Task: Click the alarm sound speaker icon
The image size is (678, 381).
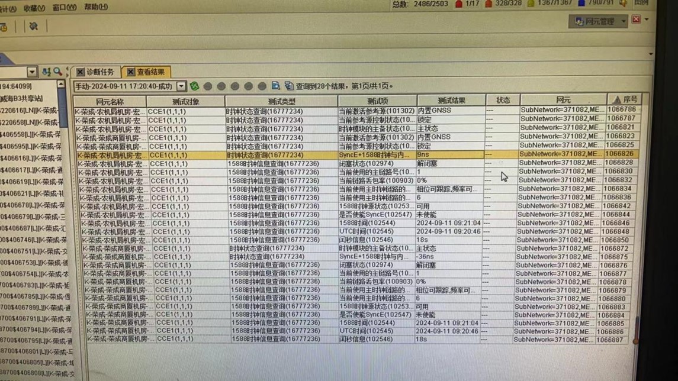Action: point(623,4)
